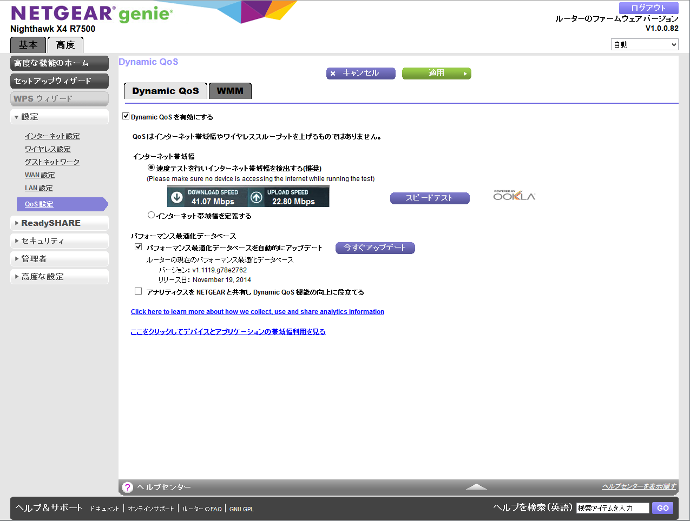Disable the Dynamic QoS checkbox
The height and width of the screenshot is (521, 690).
(126, 116)
